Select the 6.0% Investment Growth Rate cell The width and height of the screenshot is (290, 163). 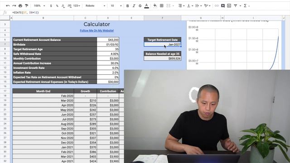[x=108, y=68]
